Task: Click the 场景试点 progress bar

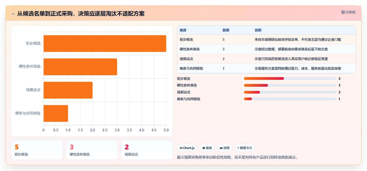Action: (290, 92)
